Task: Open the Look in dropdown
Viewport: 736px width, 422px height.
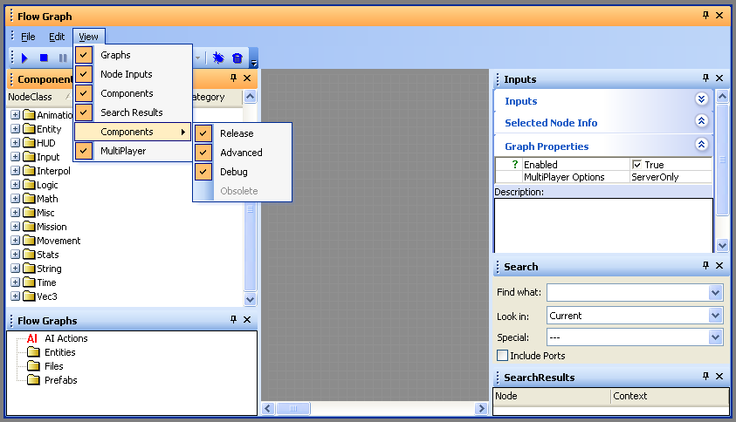Action: pyautogui.click(x=715, y=316)
